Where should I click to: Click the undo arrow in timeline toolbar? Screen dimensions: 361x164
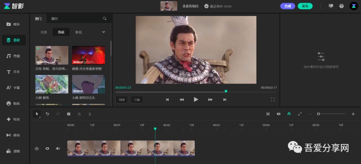pyautogui.click(x=47, y=114)
